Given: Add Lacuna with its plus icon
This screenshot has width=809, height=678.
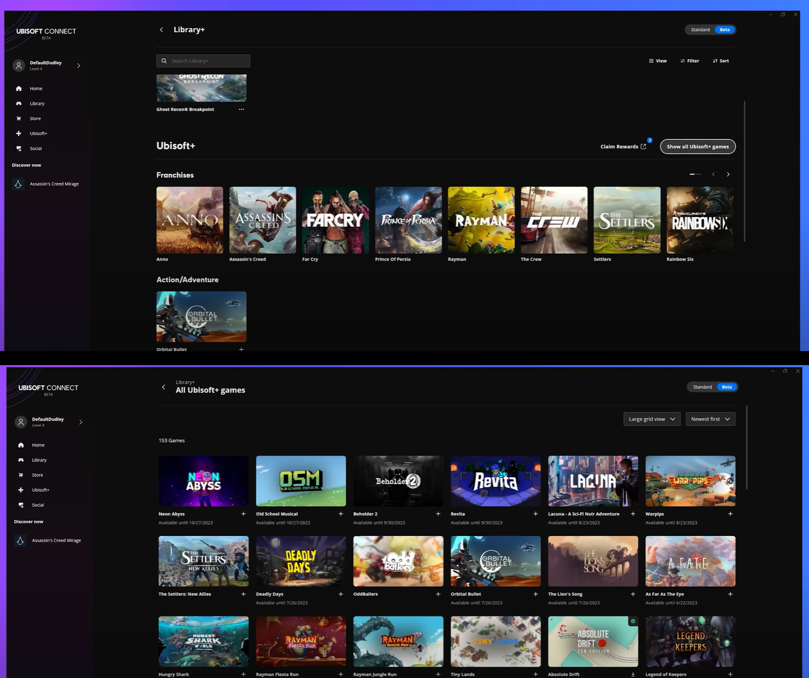Looking at the screenshot, I should (633, 514).
